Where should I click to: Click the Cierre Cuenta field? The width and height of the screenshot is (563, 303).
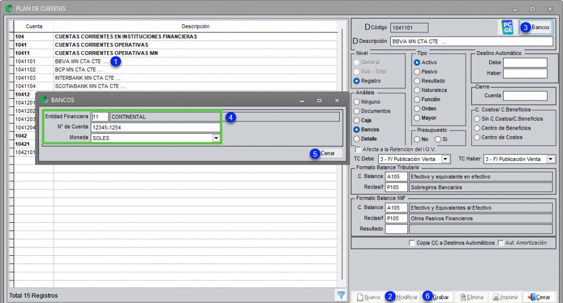[525, 96]
